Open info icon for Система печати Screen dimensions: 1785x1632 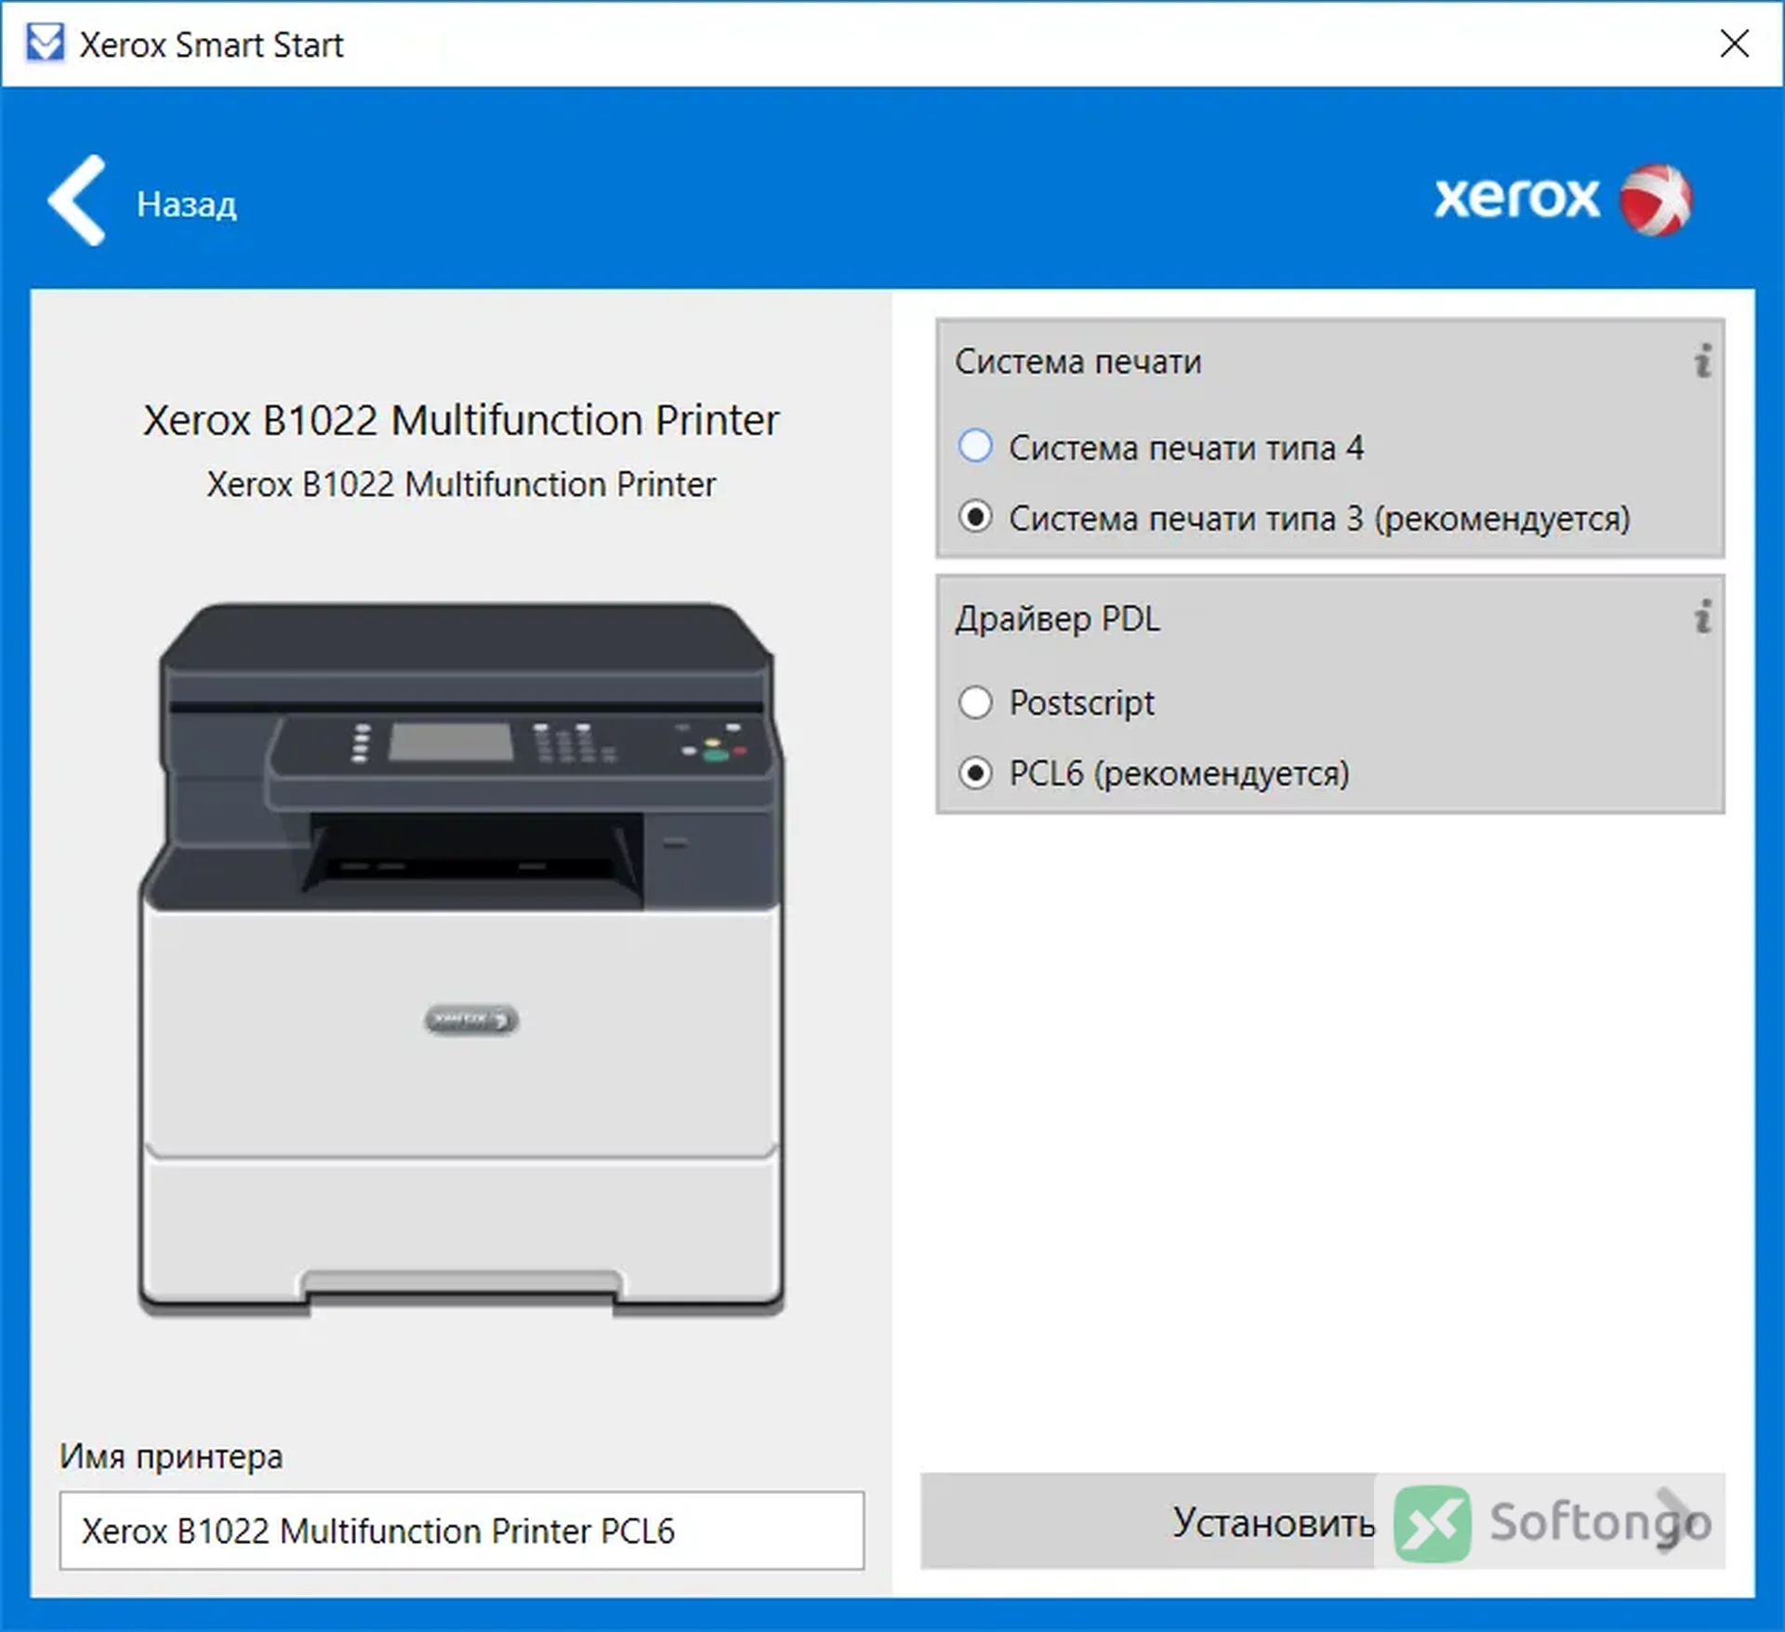[1702, 361]
